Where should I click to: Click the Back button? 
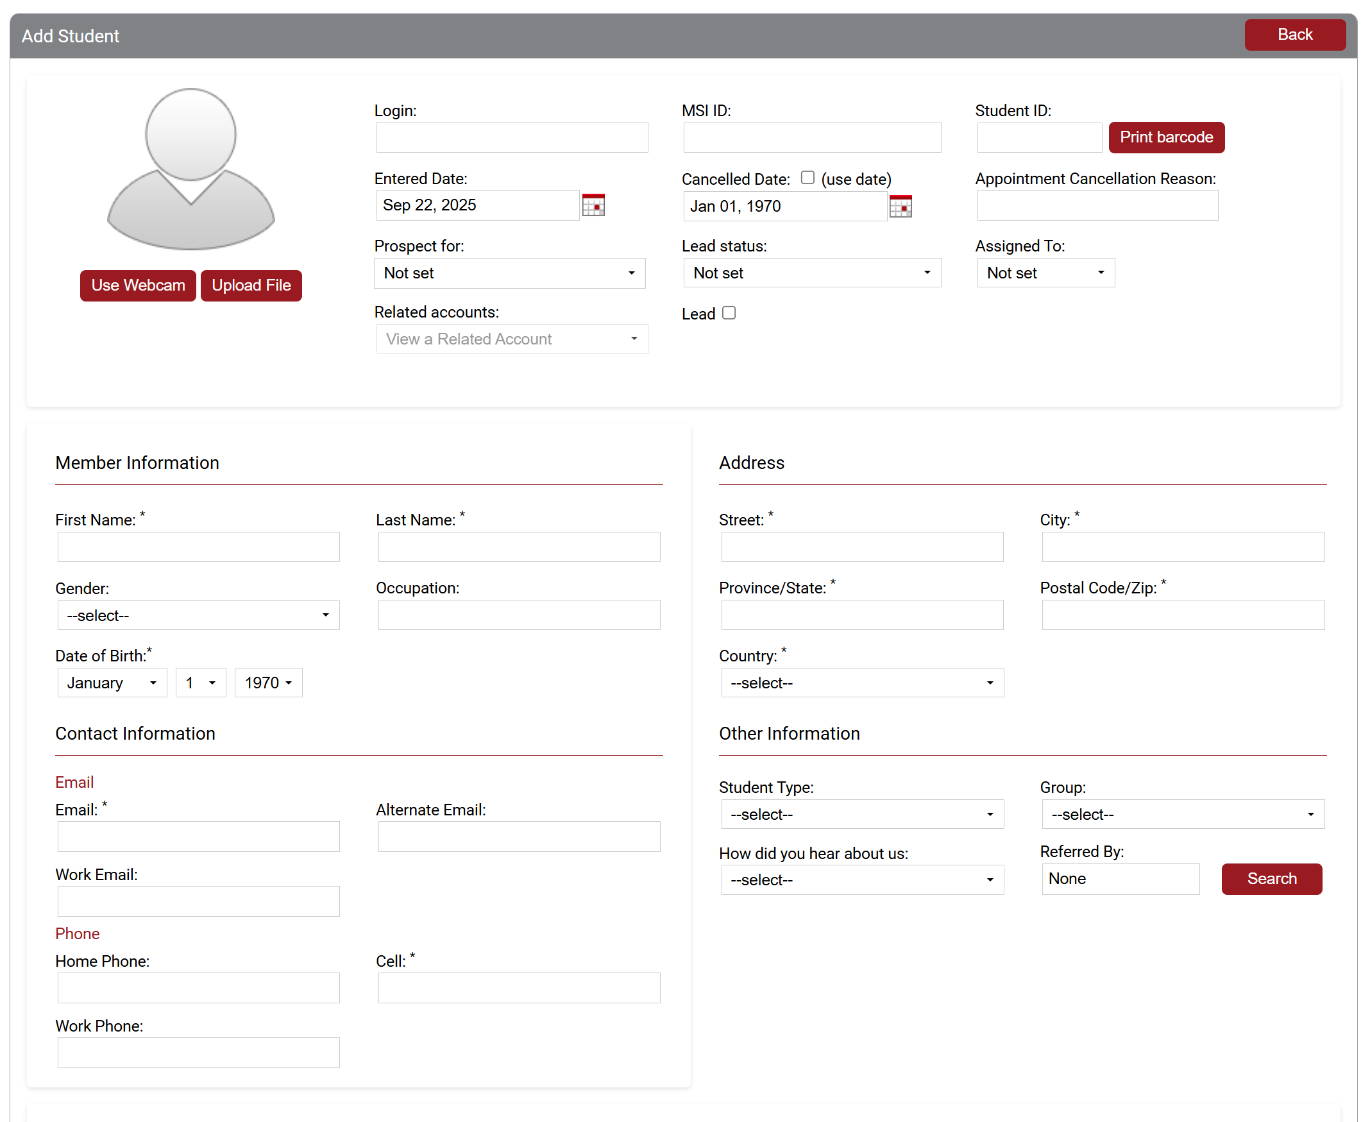pyautogui.click(x=1294, y=35)
